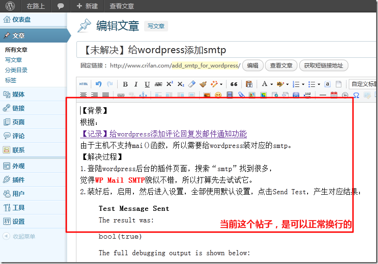378x264 pixels.
Task: Open font color dropdown arrow
Action: point(271,84)
